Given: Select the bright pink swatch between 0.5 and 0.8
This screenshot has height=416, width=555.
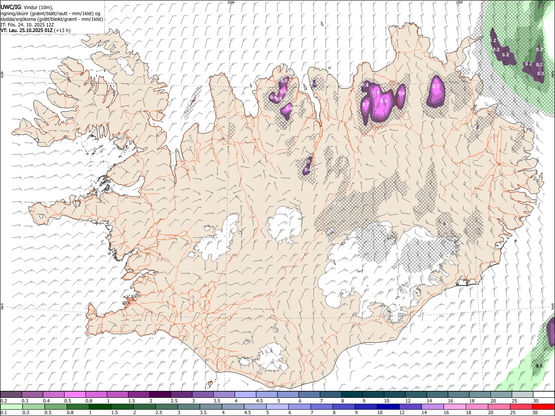Looking at the screenshot, I should (75, 395).
